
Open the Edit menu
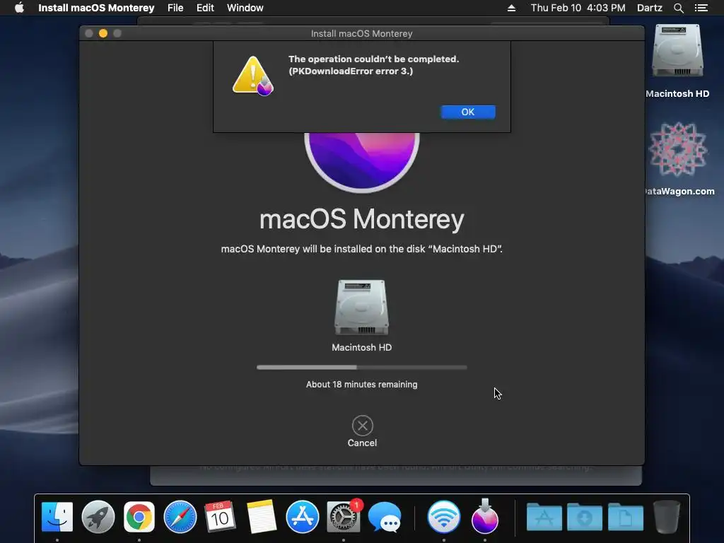tap(205, 8)
